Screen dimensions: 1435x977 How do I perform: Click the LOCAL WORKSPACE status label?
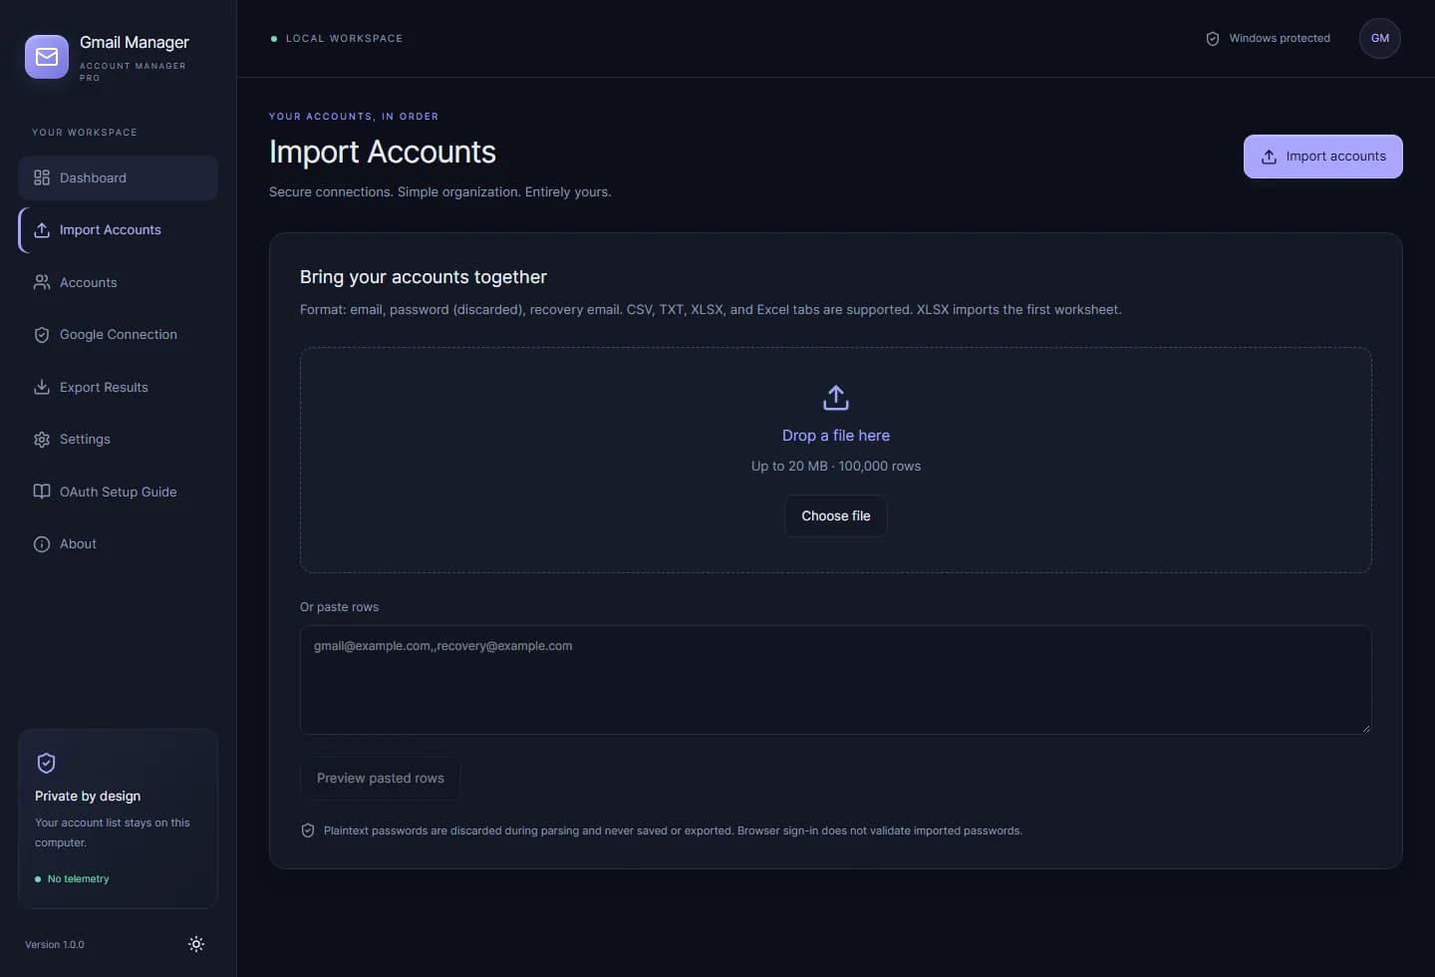click(344, 39)
